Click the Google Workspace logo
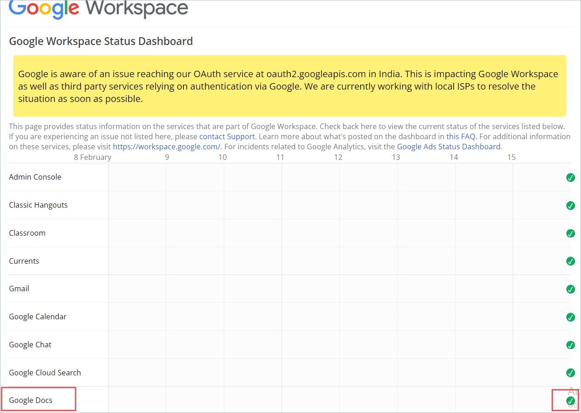 click(x=98, y=10)
